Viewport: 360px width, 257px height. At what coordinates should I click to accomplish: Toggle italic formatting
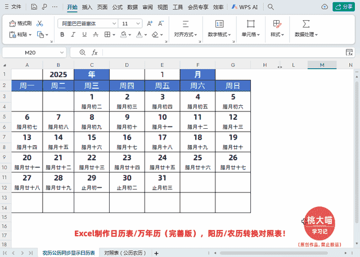click(73, 34)
